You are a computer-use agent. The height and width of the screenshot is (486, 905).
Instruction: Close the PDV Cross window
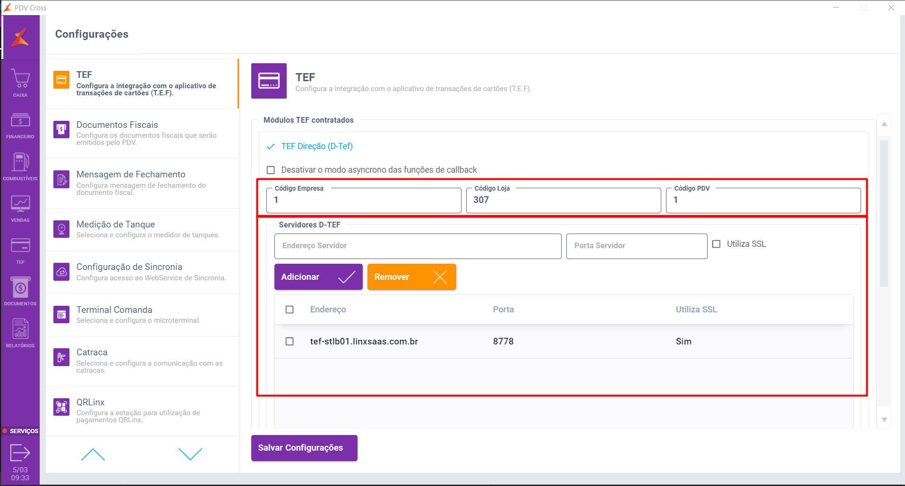pos(891,8)
